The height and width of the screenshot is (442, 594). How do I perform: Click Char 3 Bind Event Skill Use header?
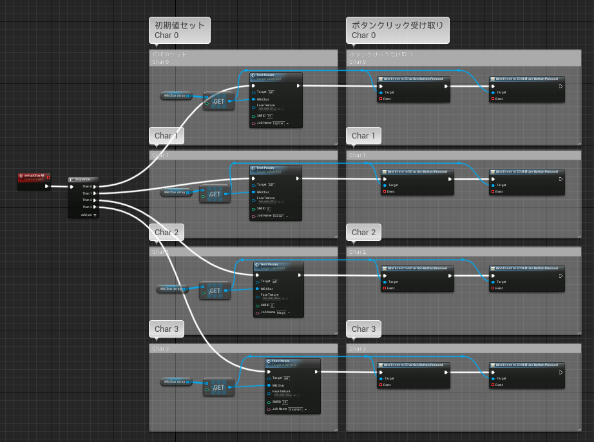click(x=527, y=365)
